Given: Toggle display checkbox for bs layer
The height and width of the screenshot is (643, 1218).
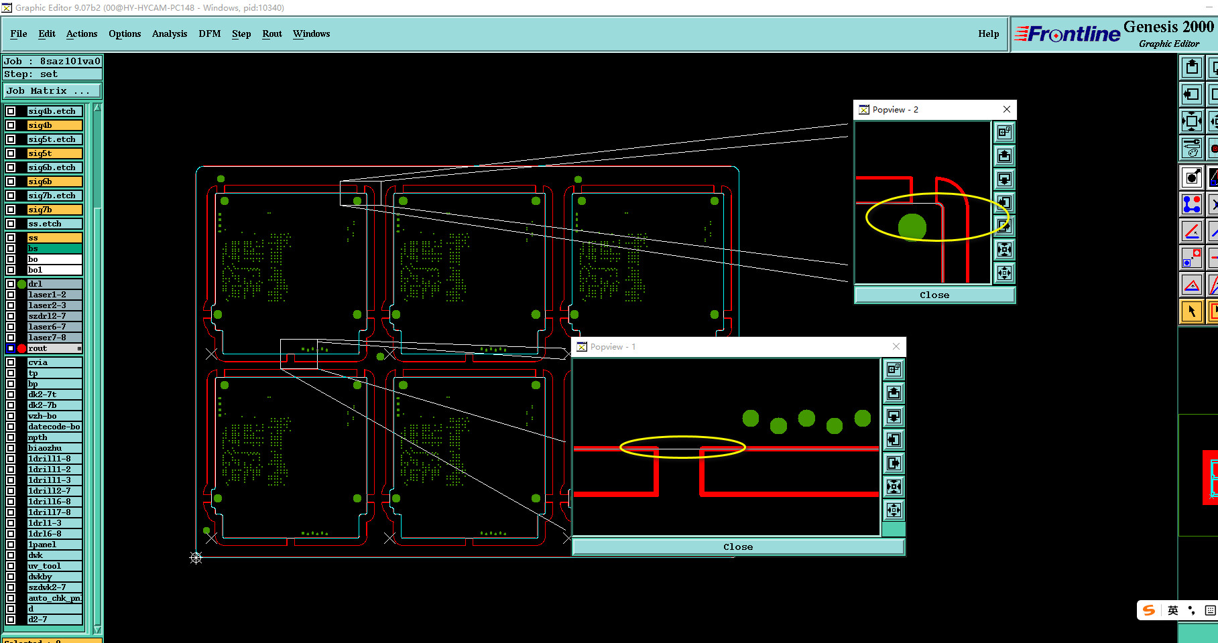Looking at the screenshot, I should click(x=11, y=248).
